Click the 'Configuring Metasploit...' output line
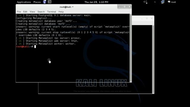 tap(34, 18)
